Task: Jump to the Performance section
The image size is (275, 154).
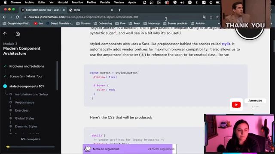Action: pyautogui.click(x=24, y=102)
